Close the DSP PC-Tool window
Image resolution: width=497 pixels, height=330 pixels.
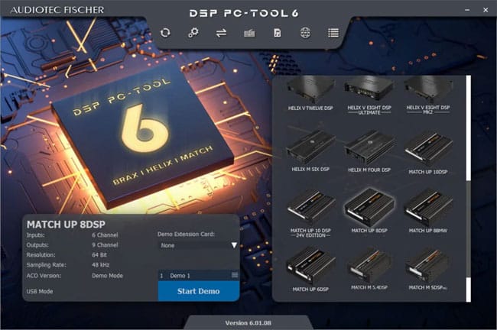click(486, 8)
